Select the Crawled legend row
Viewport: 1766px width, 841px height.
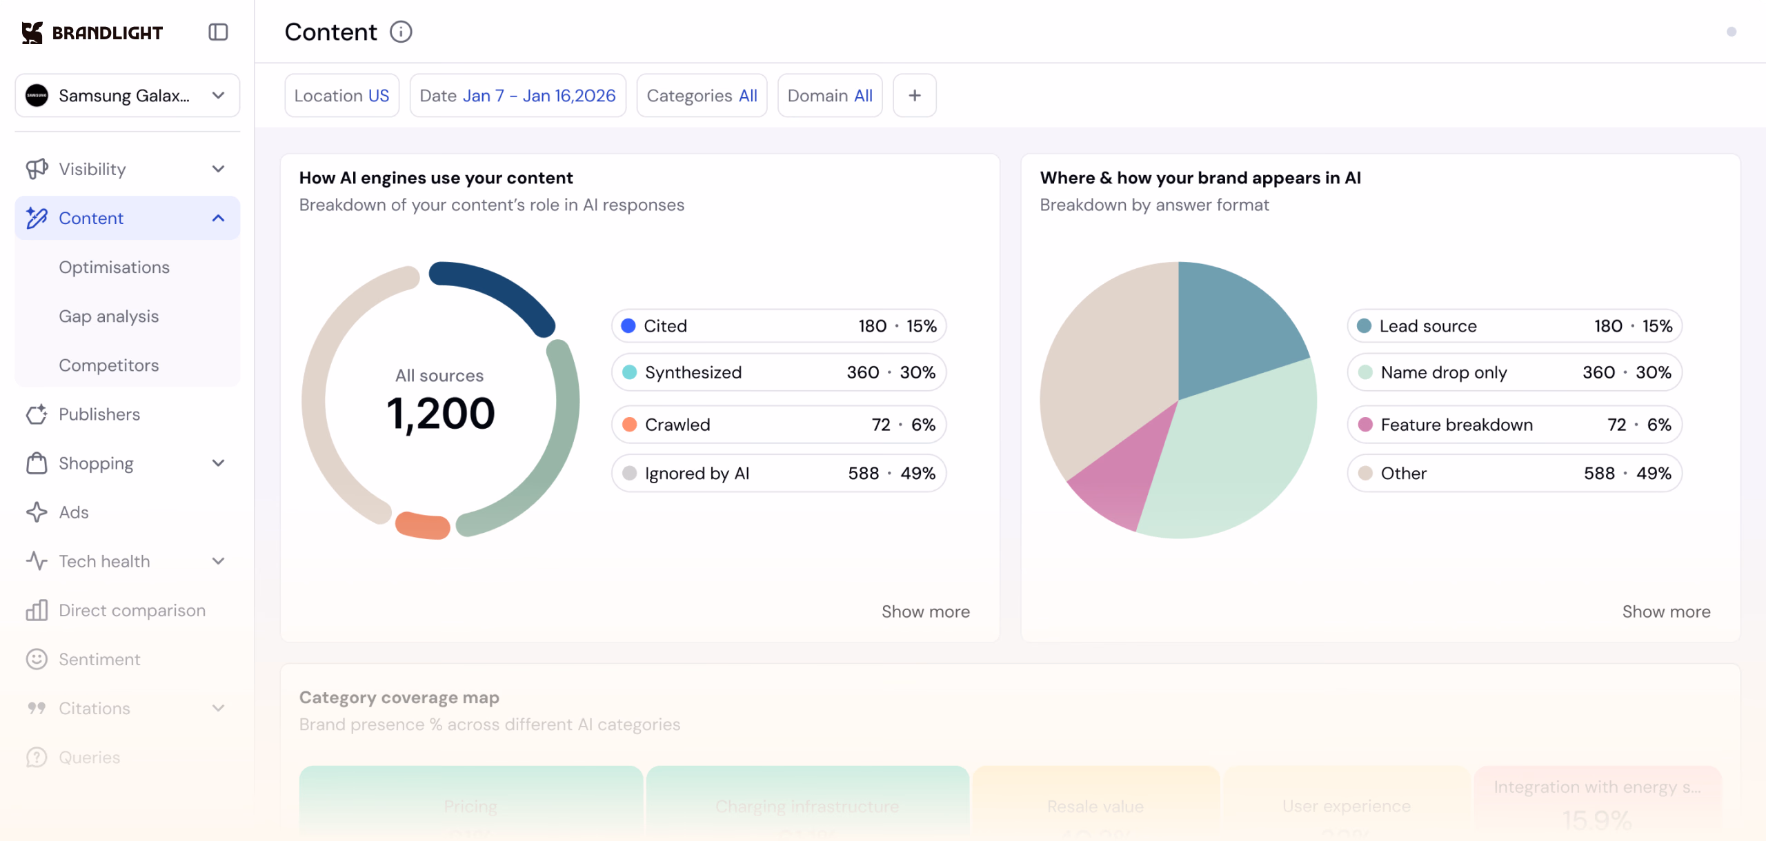(x=779, y=425)
